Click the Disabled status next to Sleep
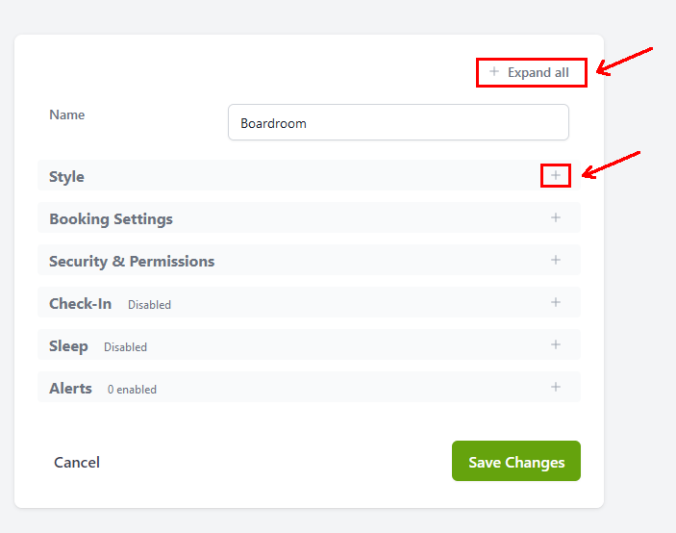The image size is (676, 533). pos(125,347)
